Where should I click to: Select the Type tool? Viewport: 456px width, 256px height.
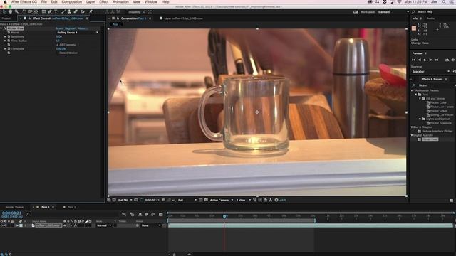coord(56,11)
